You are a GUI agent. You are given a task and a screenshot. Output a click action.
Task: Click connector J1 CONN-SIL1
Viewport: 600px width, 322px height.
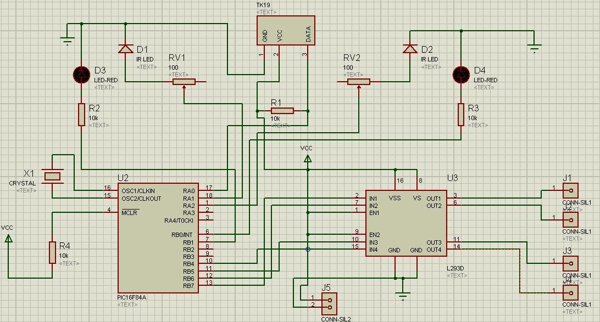point(570,190)
